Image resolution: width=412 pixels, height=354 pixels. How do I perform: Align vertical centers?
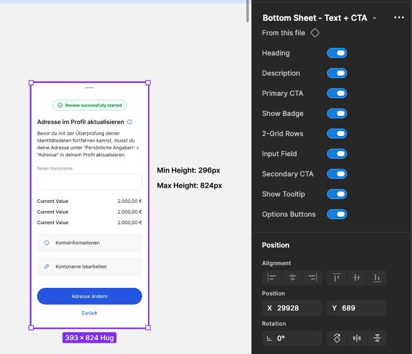pyautogui.click(x=357, y=278)
